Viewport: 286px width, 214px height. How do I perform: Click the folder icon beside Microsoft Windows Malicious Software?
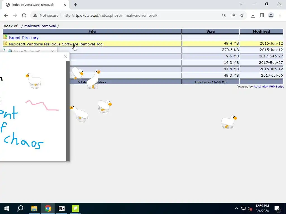pos(5,43)
